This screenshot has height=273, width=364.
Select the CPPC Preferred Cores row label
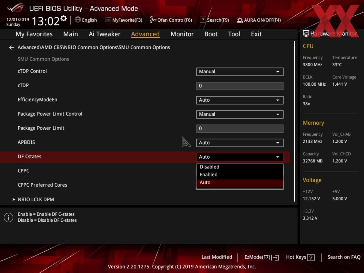(x=42, y=185)
